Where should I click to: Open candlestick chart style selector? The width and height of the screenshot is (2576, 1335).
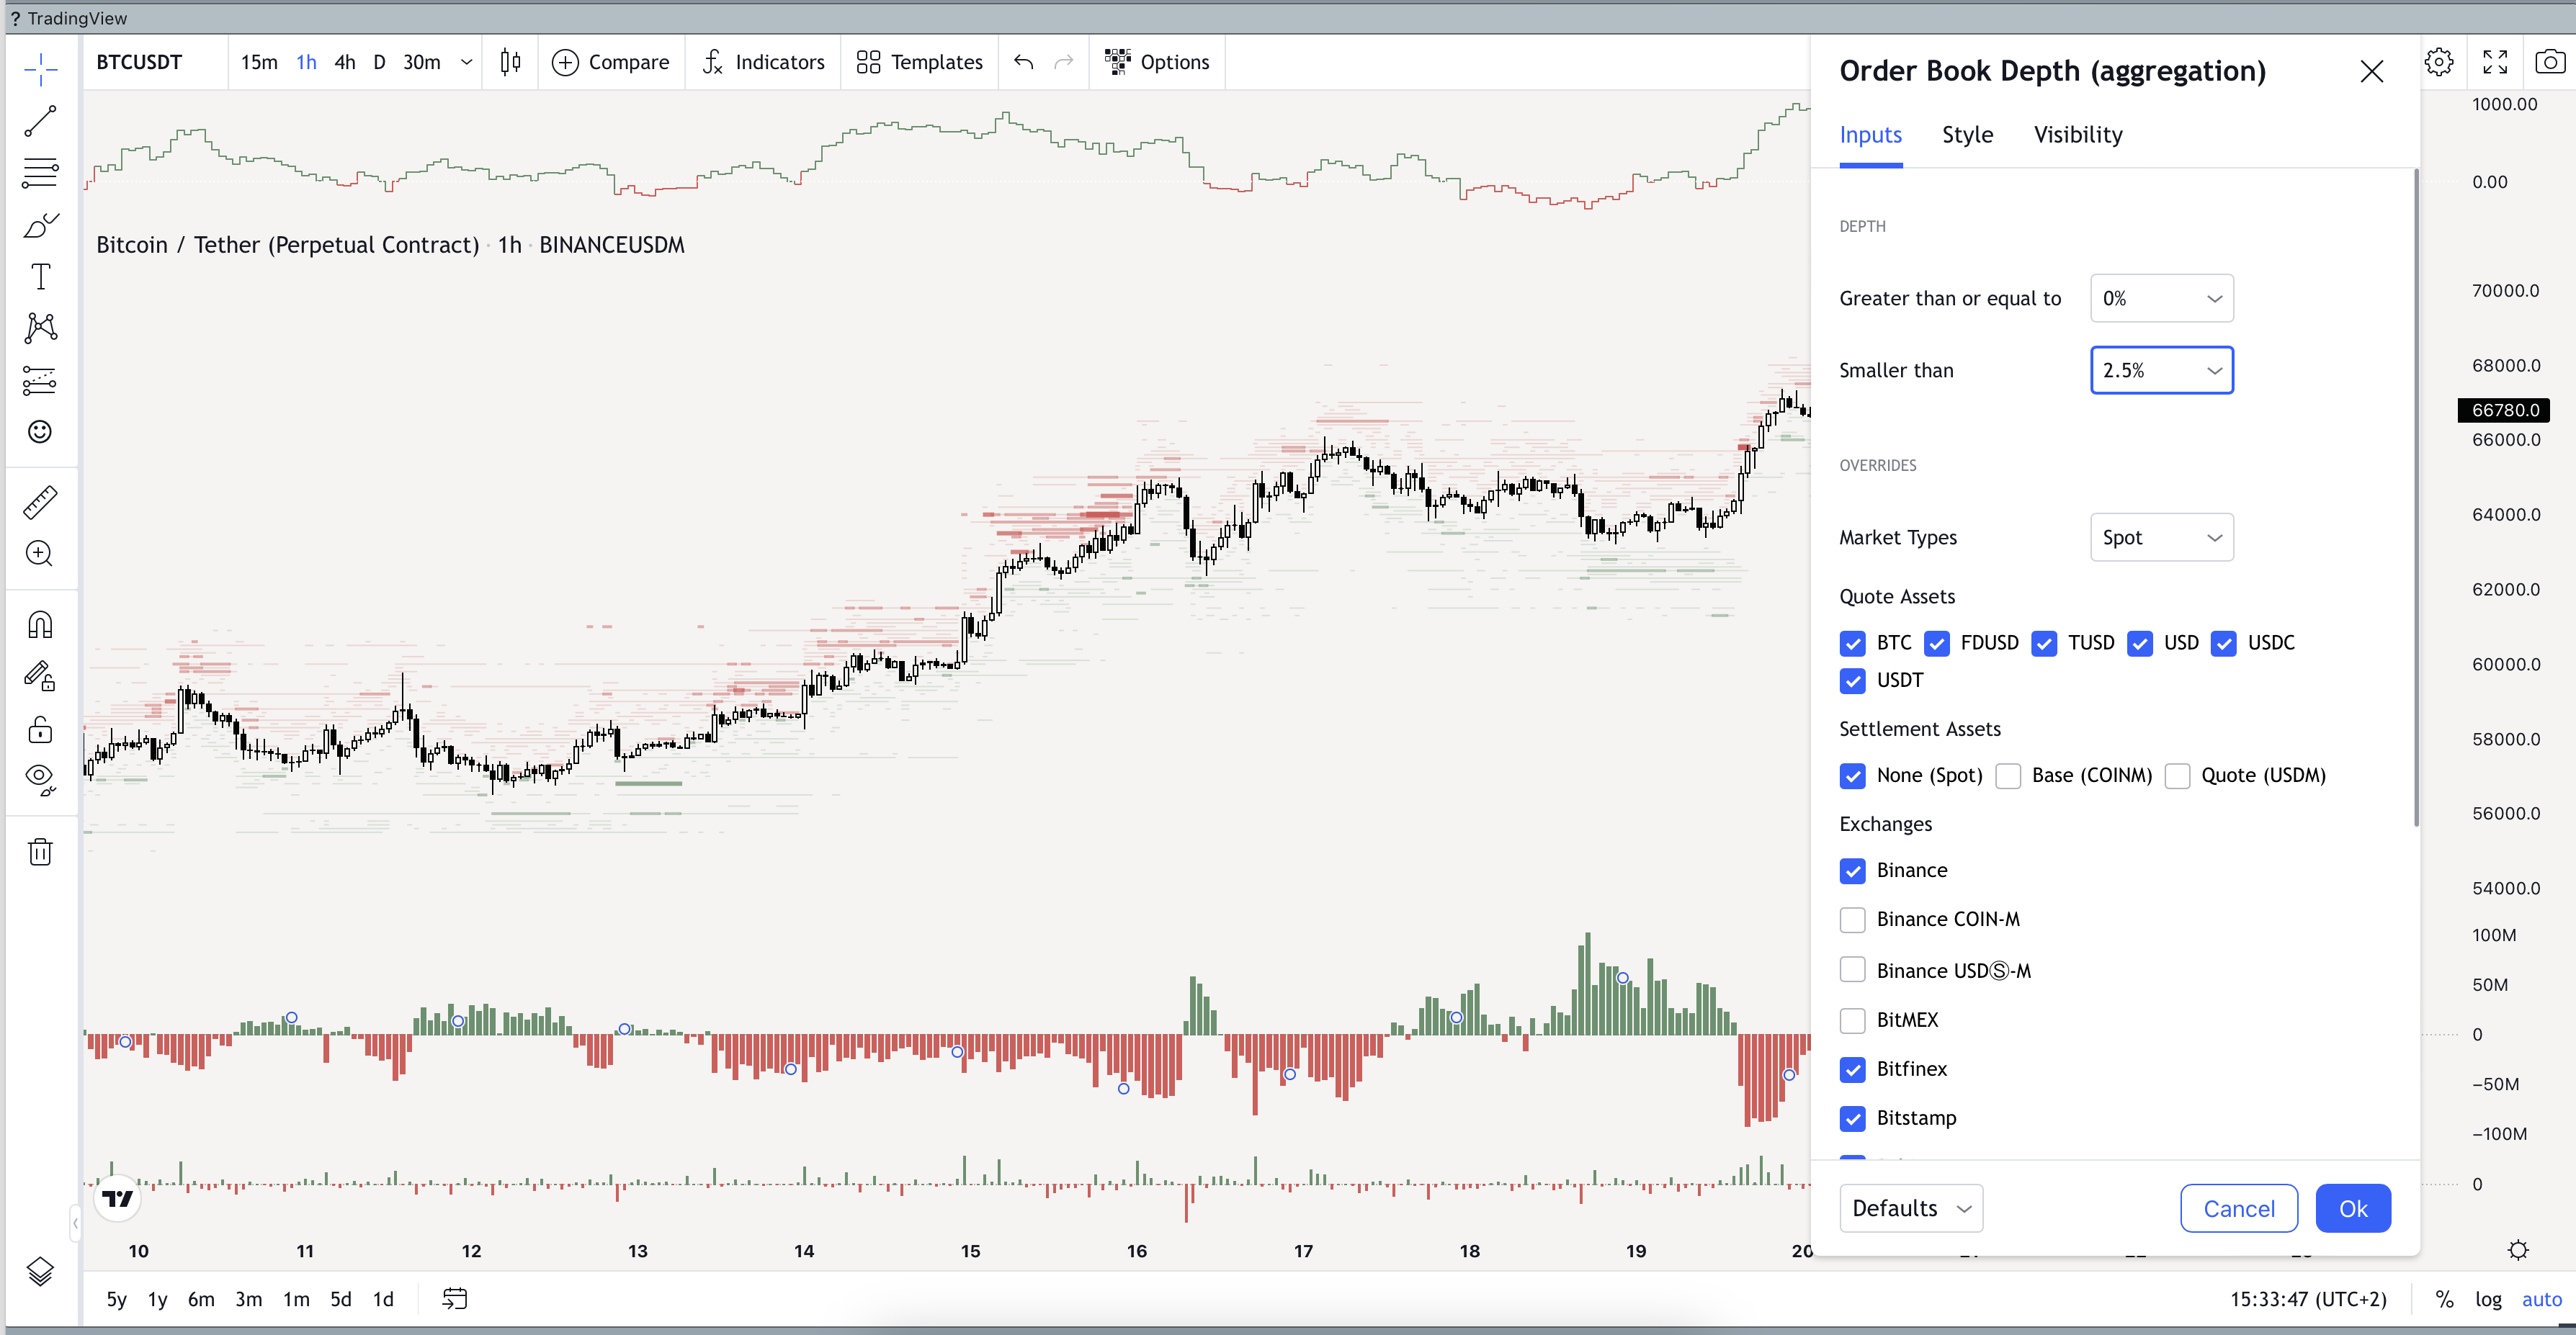coord(510,62)
